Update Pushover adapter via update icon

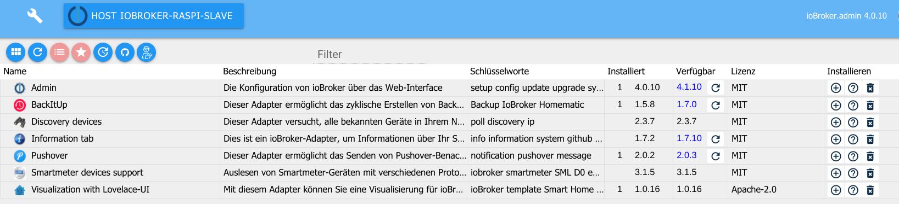(715, 156)
